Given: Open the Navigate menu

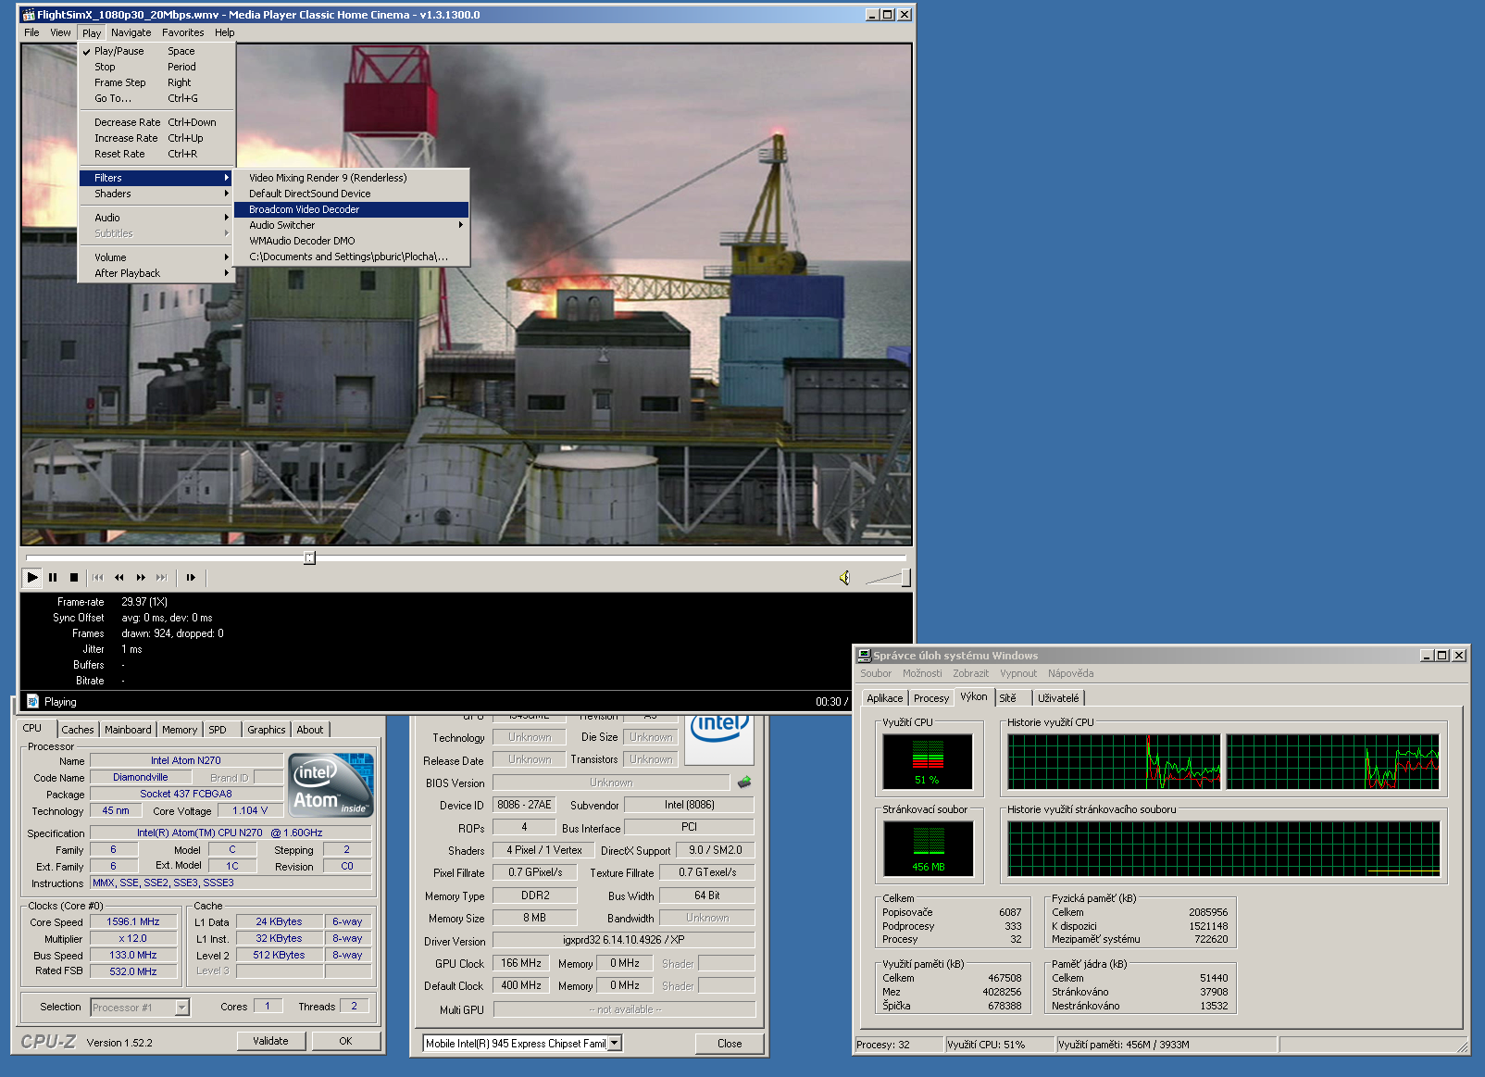Looking at the screenshot, I should tap(131, 32).
